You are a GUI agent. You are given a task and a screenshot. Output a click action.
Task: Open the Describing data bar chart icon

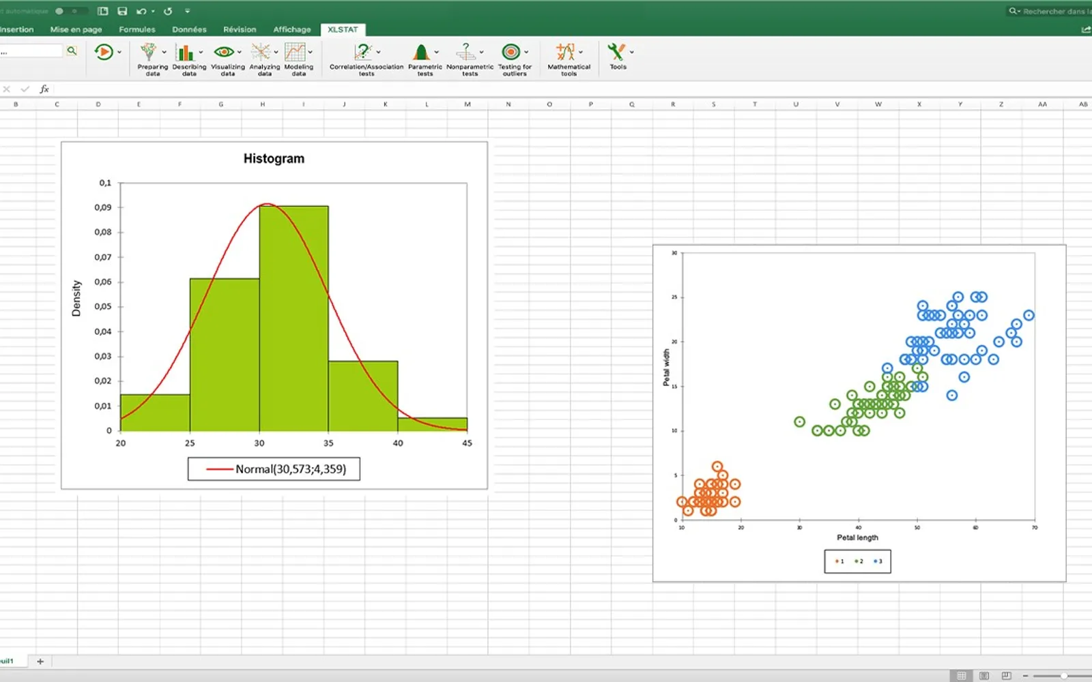pyautogui.click(x=184, y=53)
